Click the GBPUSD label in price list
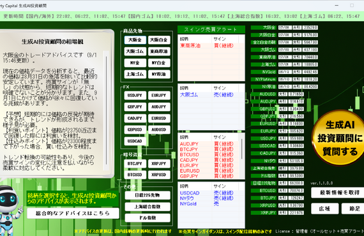Screen dimensions: 364x236 point(264,109)
